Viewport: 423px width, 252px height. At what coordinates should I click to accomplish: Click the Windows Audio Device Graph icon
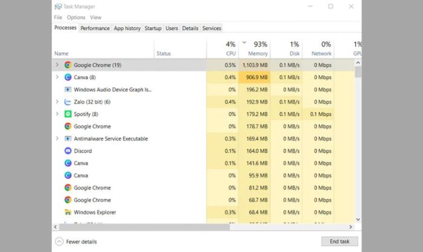pos(68,89)
